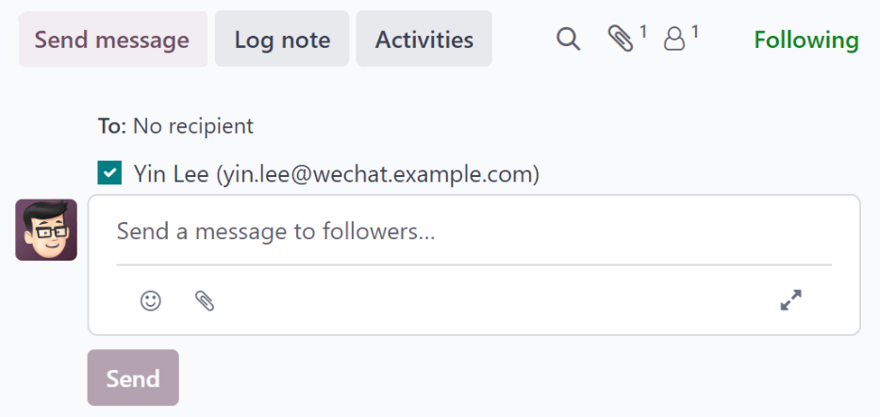
Task: Open the full composer expand icon
Action: (x=790, y=300)
